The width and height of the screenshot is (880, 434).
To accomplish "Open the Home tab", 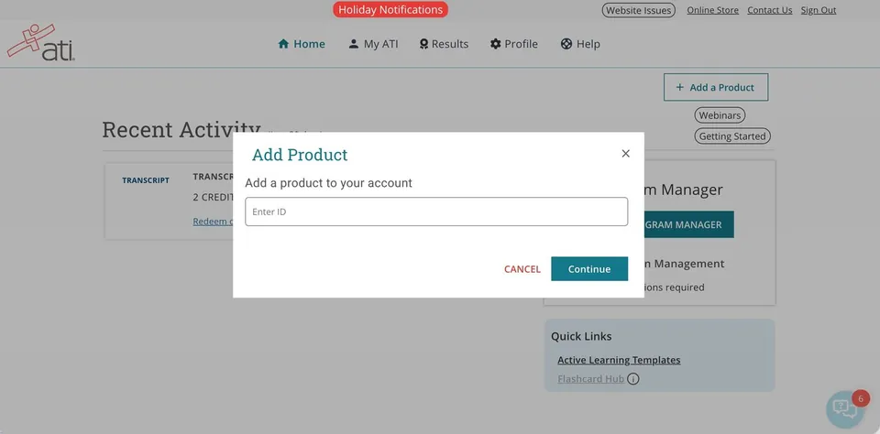I will [302, 44].
